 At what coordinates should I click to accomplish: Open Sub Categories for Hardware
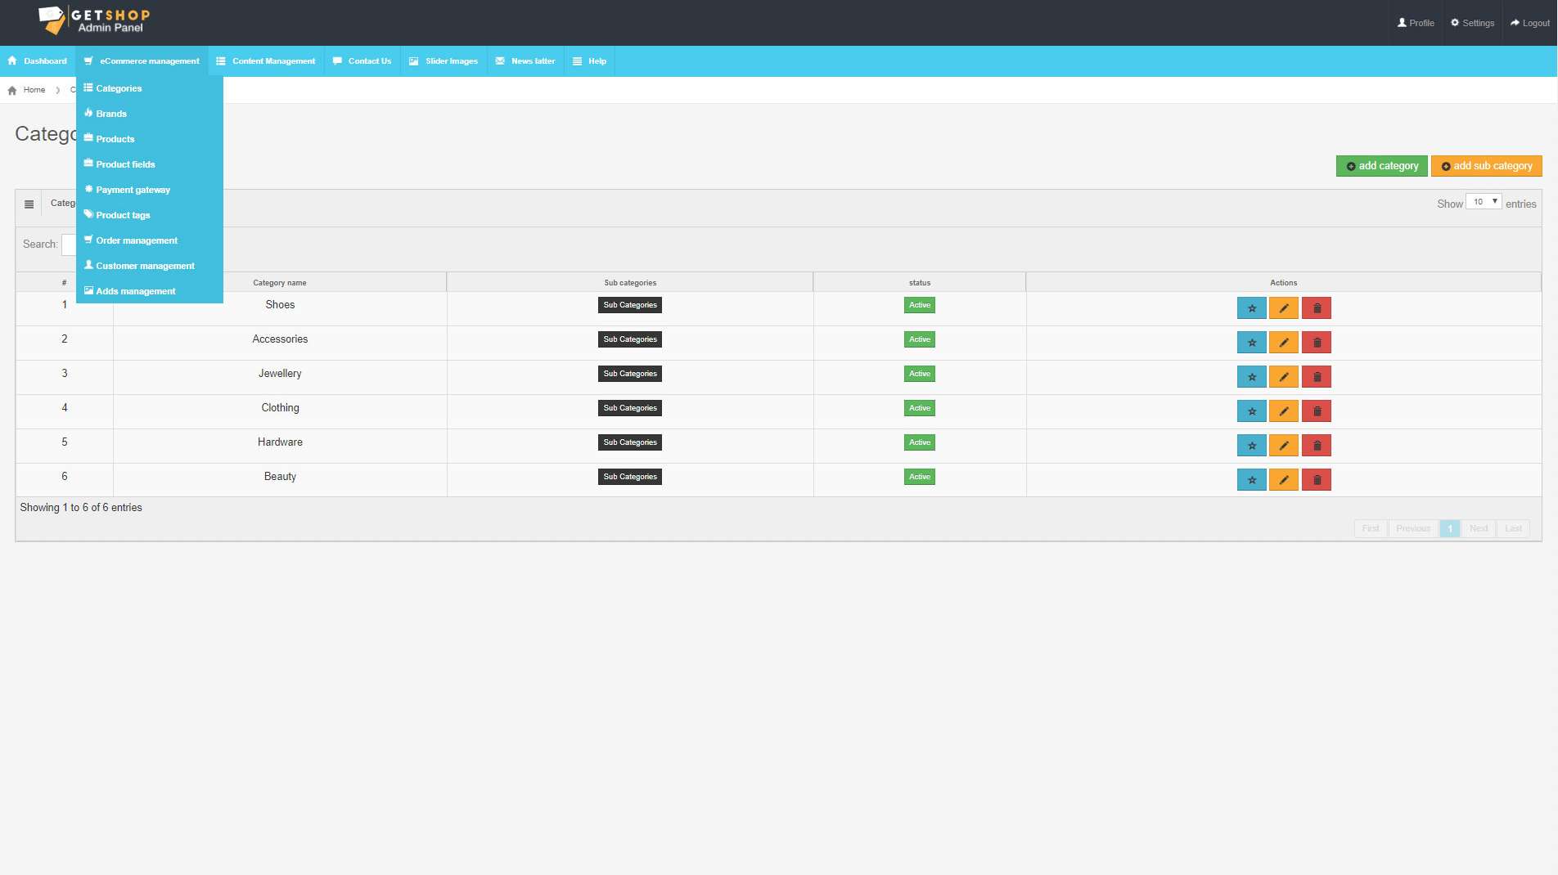(630, 442)
